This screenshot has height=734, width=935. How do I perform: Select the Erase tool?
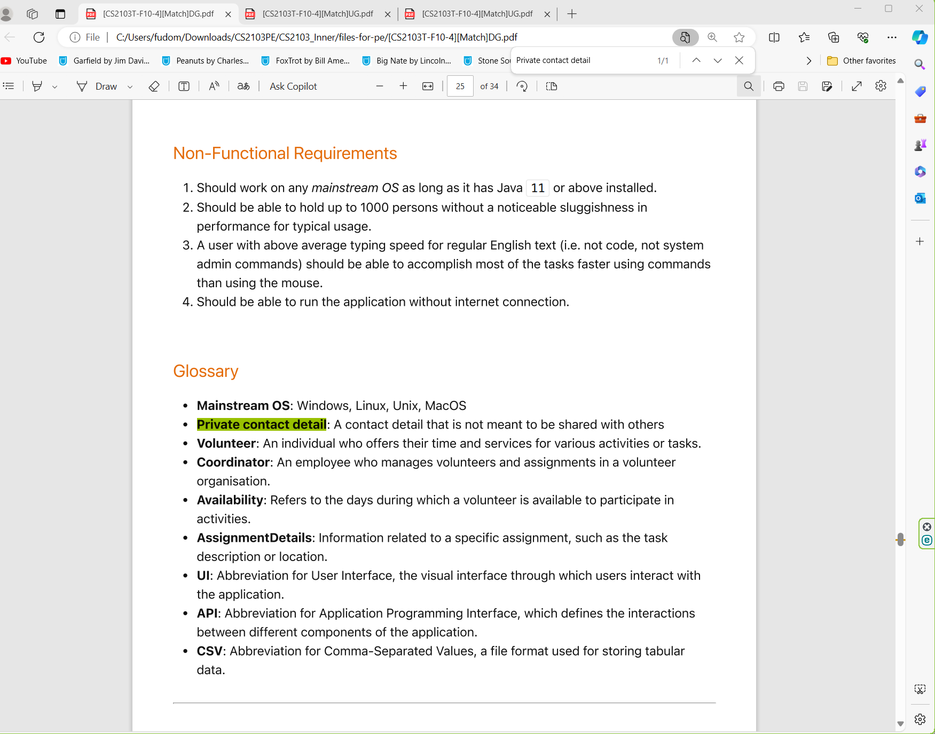pos(154,86)
